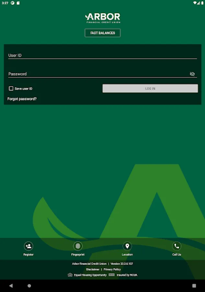The width and height of the screenshot is (205, 292).
Task: Open the Location pin icon
Action: (x=127, y=246)
